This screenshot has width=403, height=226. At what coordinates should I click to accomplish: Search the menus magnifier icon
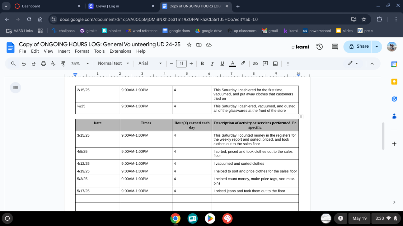[13, 63]
